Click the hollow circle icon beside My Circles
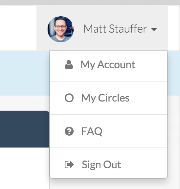The width and height of the screenshot is (180, 189). 69,98
